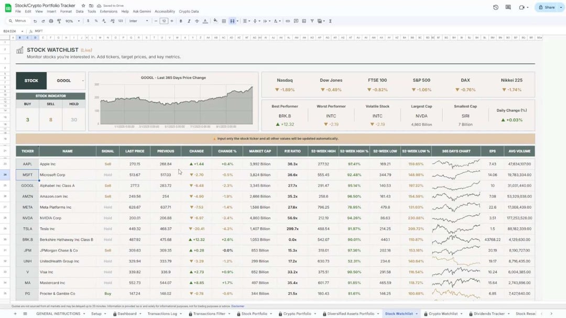Toggle strikethrough formatting
566x318 pixels.
tap(197, 21)
